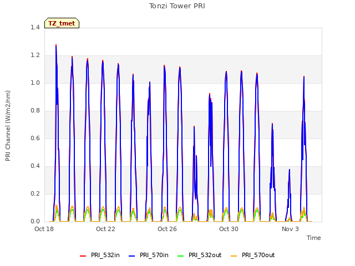355x266 pixels.
Task: Click the Time x-axis title
Action: point(314,238)
